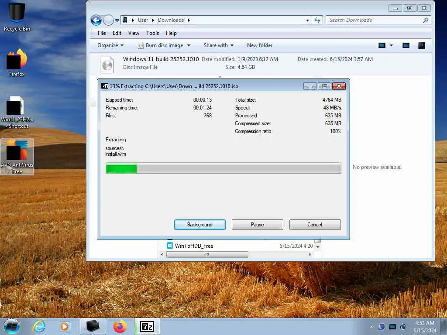
Task: Click the Action Center flag tray icon
Action: [382, 327]
